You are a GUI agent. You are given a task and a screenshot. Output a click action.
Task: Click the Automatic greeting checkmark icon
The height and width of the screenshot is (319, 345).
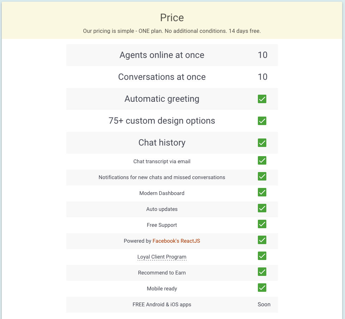262,99
